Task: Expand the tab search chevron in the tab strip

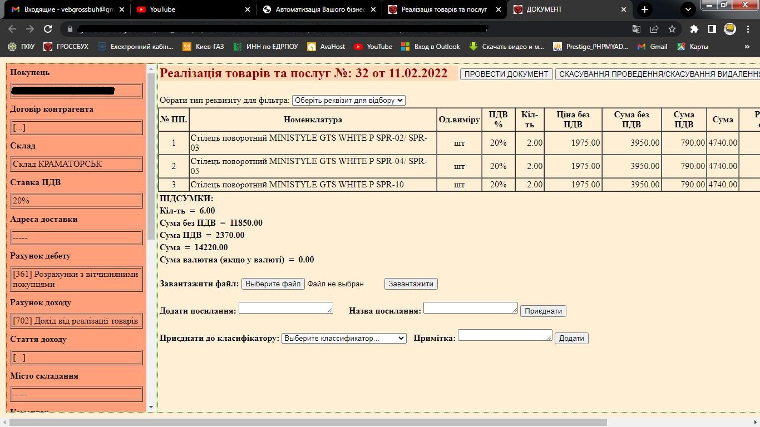Action: point(688,9)
